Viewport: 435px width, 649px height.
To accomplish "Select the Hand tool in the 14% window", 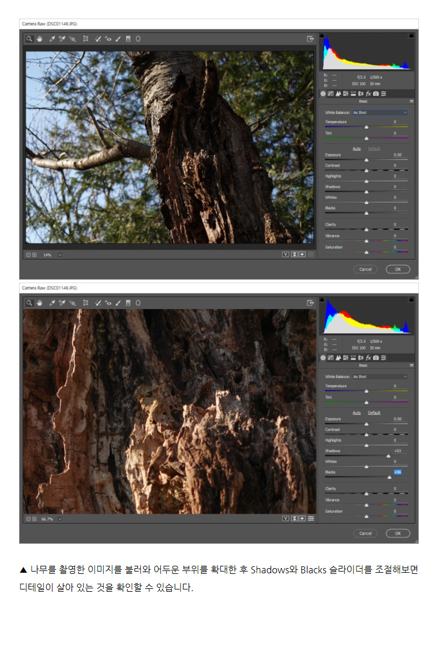I will click(40, 39).
